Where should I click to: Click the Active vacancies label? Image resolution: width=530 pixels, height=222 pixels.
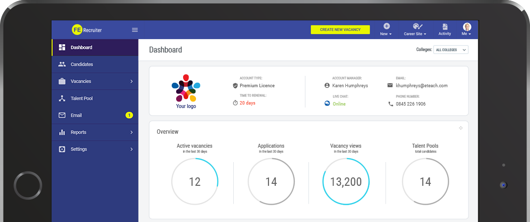[x=195, y=146]
